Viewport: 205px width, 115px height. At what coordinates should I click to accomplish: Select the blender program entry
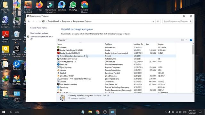pos(116,70)
